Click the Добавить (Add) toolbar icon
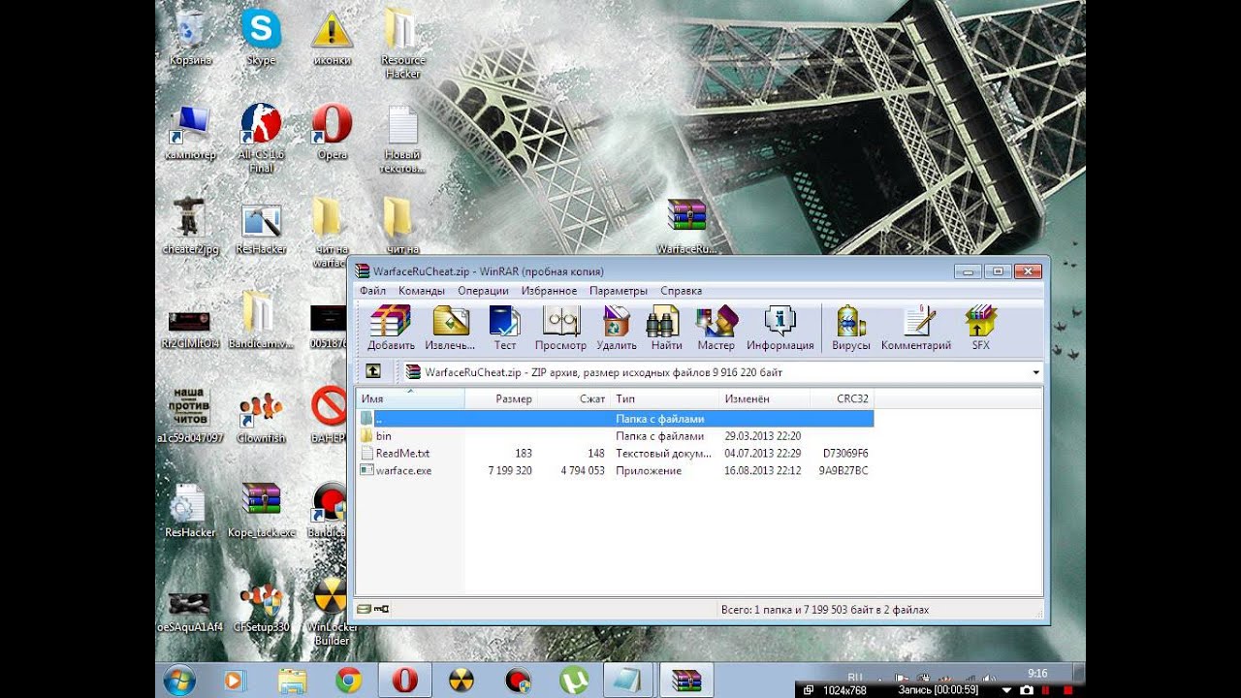Screen dimensions: 1241x698 pos(391,328)
